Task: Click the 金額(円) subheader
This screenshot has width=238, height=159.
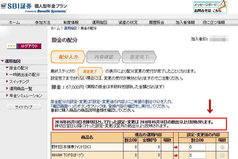Action: tap(149, 140)
